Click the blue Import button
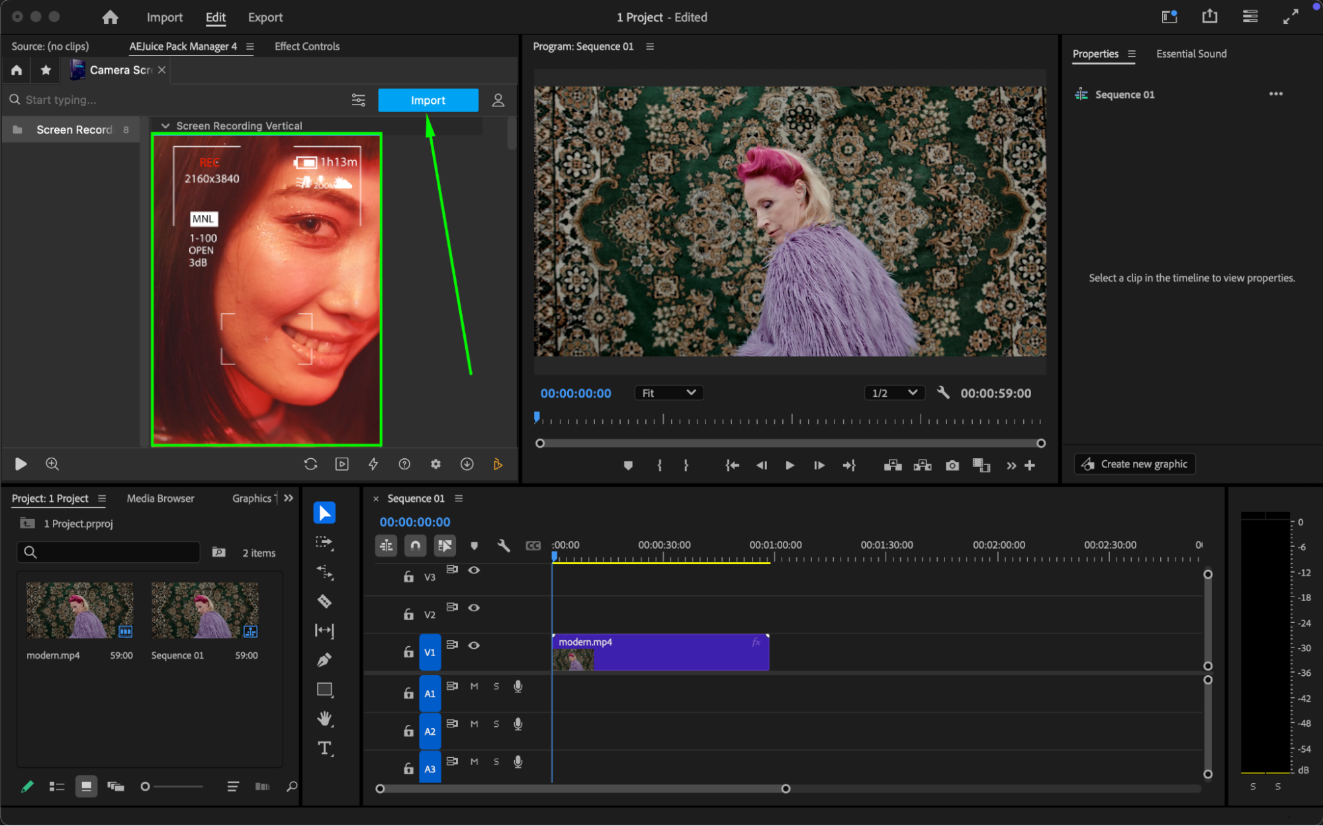Screen dimensions: 1323x826 tap(428, 101)
